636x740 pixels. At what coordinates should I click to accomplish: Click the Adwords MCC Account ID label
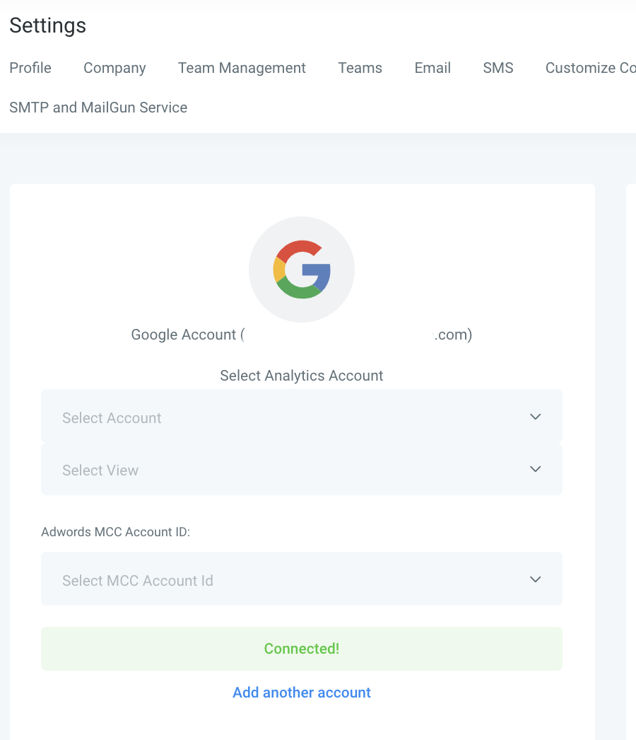coord(116,532)
